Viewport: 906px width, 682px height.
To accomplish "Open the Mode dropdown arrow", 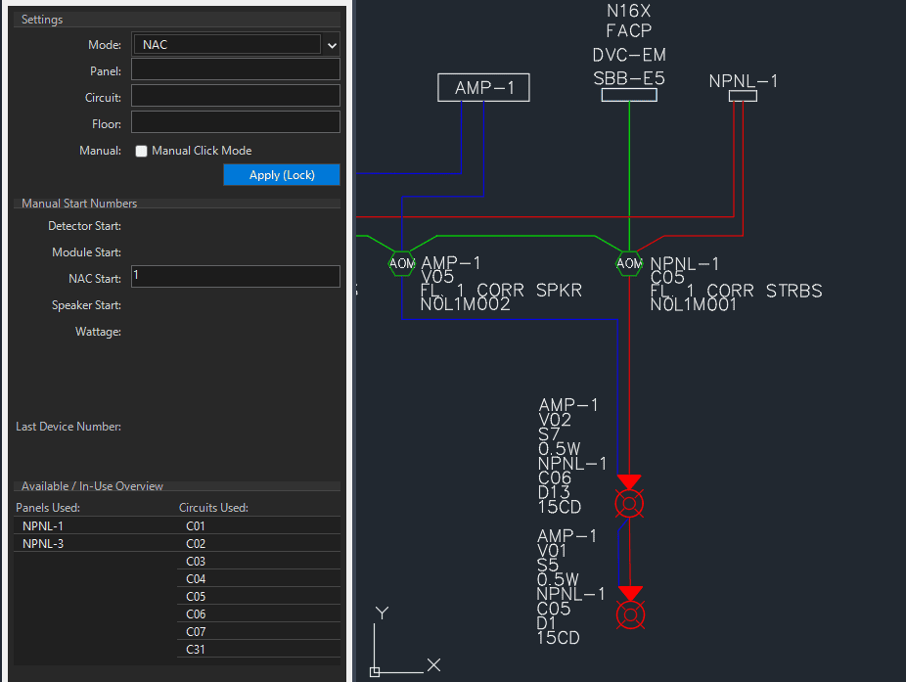I will (332, 45).
